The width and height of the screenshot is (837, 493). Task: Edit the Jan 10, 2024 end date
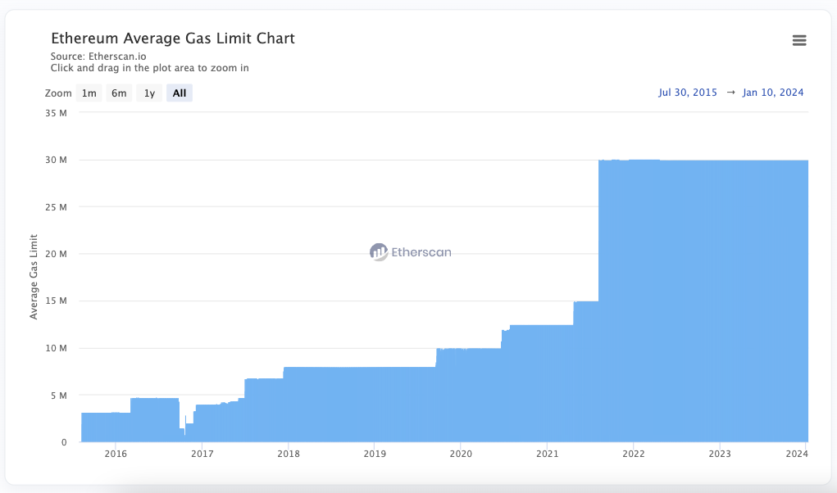tap(773, 93)
